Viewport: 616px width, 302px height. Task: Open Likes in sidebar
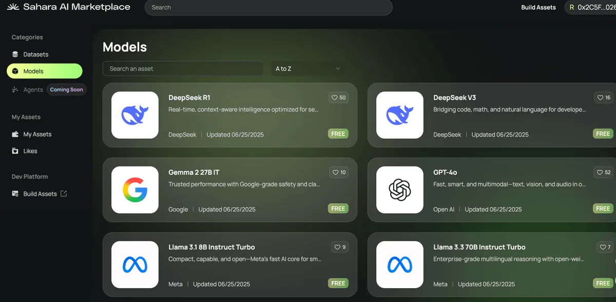pyautogui.click(x=30, y=151)
